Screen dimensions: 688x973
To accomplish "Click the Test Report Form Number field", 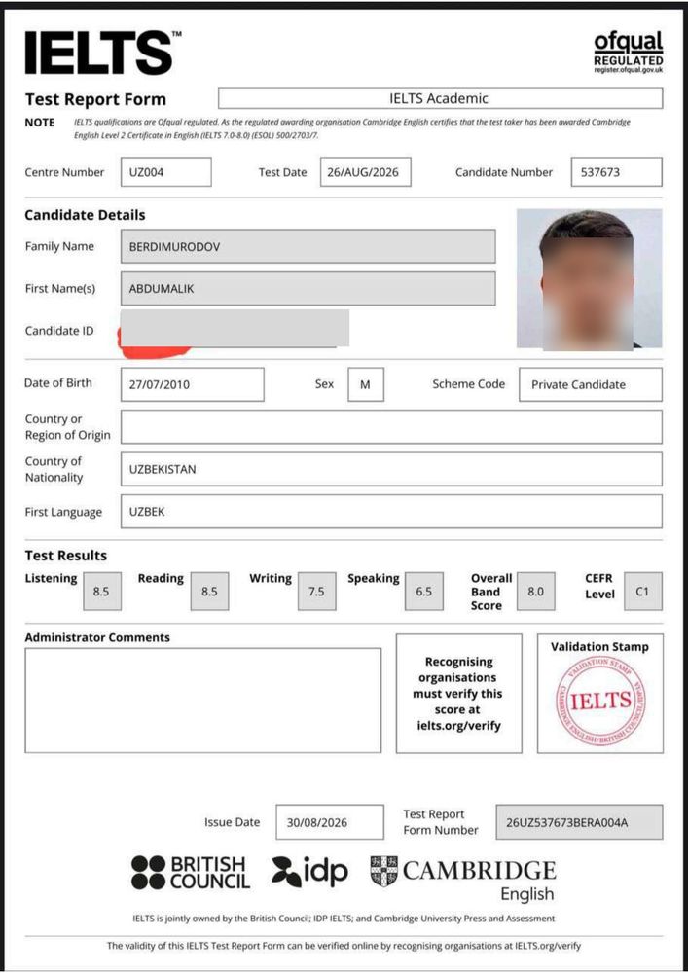I will 579,822.
